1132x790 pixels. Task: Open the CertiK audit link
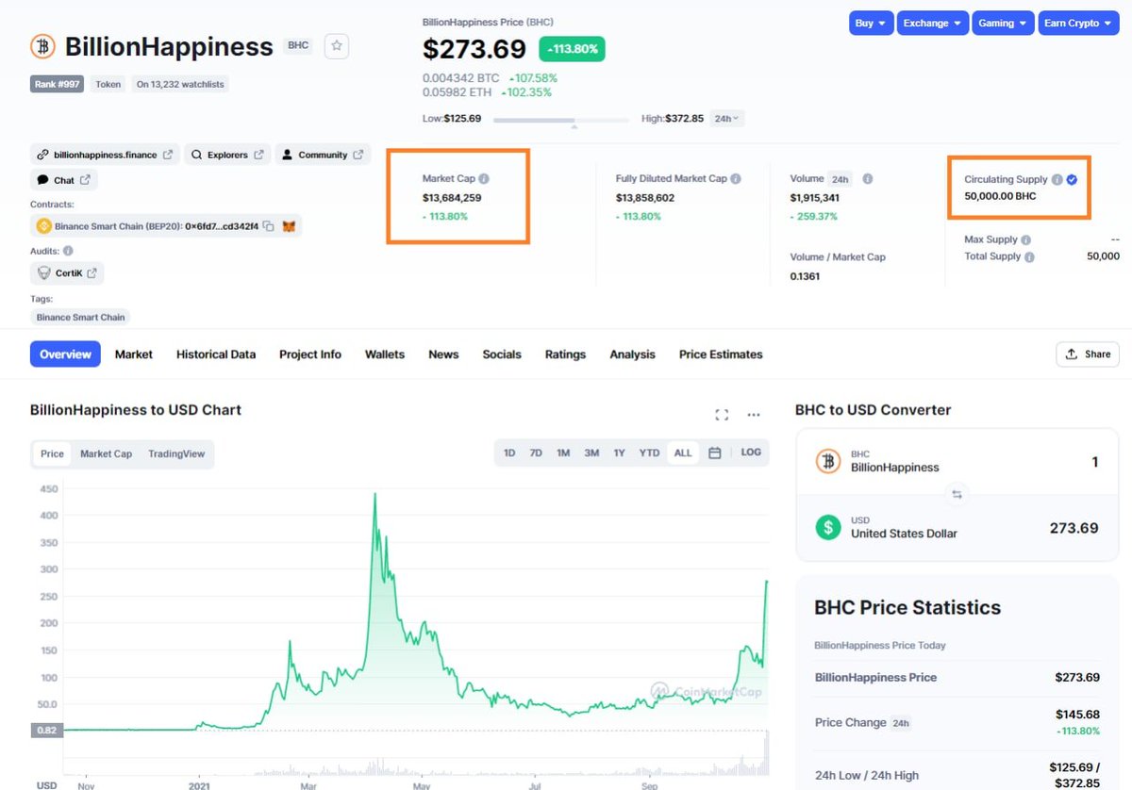[67, 273]
